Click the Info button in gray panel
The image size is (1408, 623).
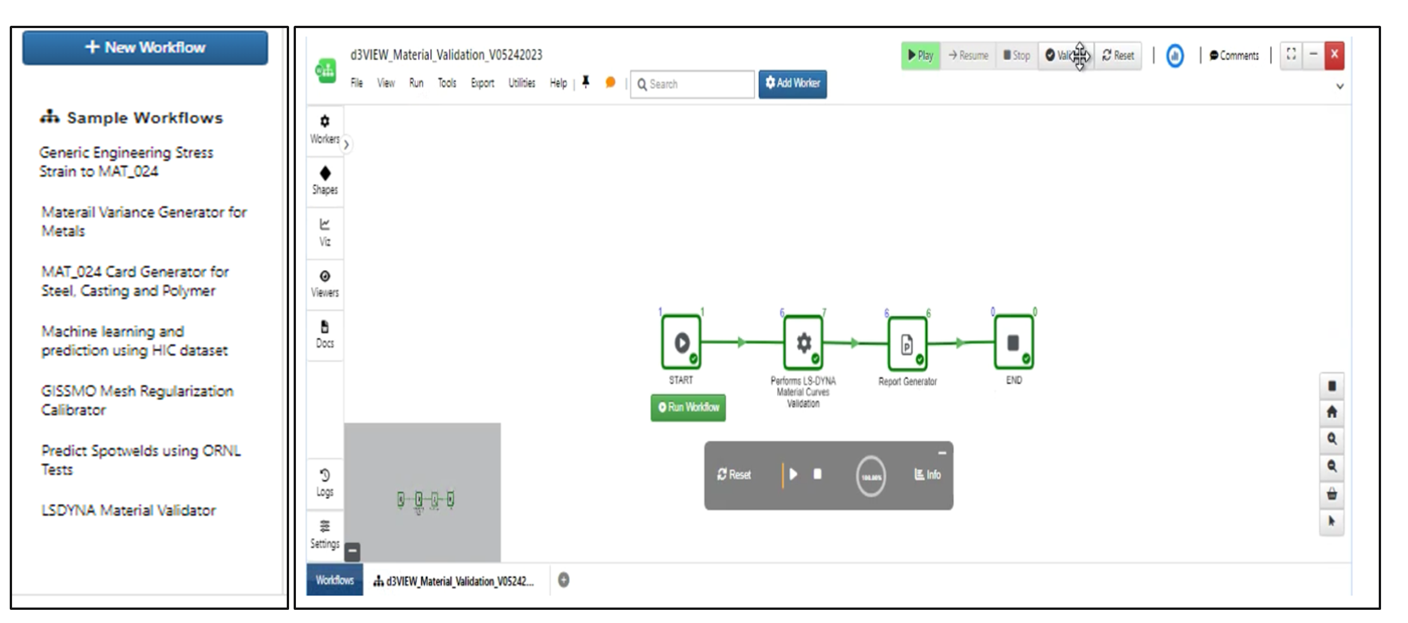[x=927, y=475]
